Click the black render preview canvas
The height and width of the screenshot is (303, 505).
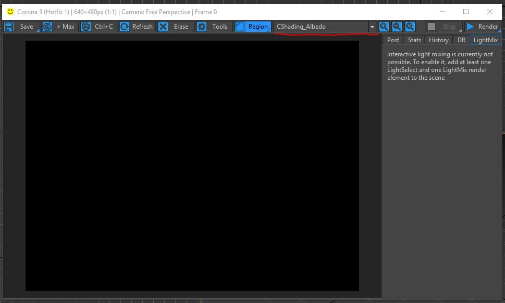pos(192,166)
